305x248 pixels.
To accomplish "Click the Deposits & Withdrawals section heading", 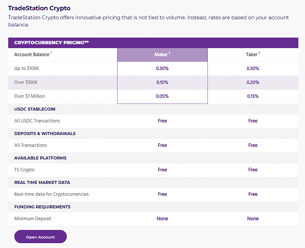I will [x=45, y=134].
